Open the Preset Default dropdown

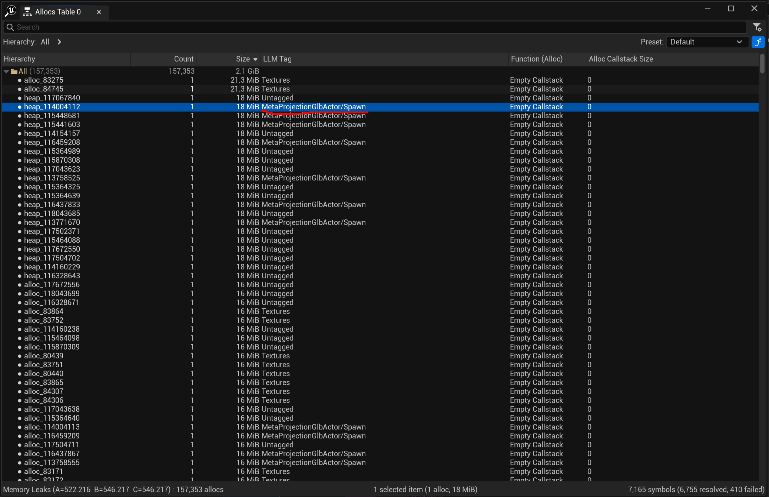(706, 42)
